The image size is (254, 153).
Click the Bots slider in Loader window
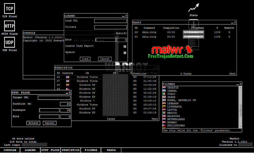pos(105,40)
